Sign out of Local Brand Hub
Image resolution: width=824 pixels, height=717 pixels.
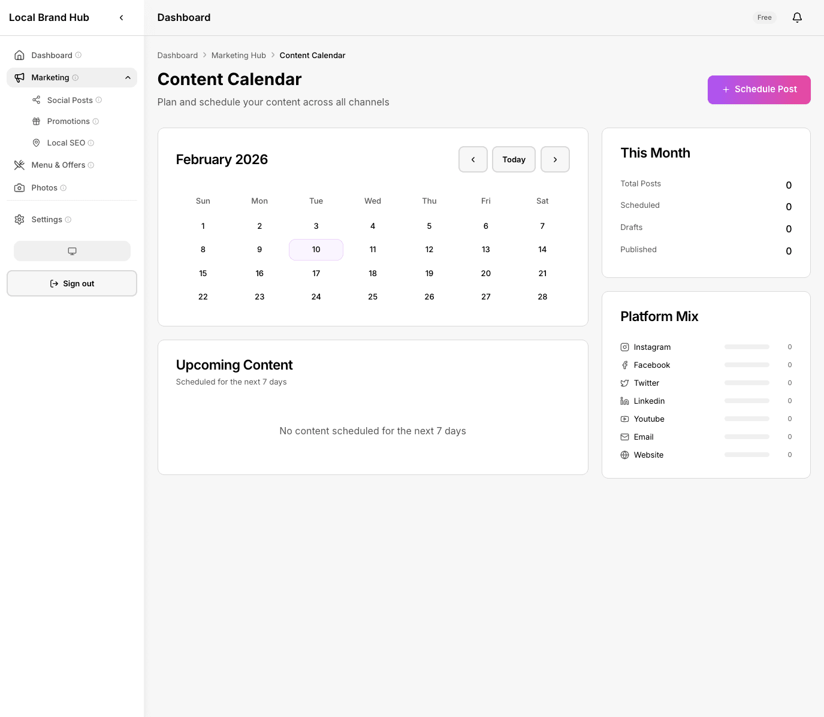click(72, 283)
